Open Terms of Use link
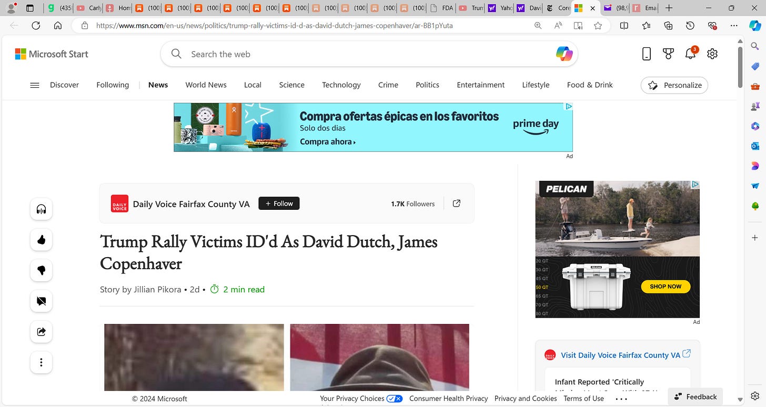The image size is (766, 407). click(583, 399)
